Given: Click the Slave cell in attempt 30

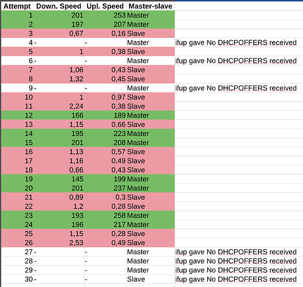Looking at the screenshot, I should [150, 280].
